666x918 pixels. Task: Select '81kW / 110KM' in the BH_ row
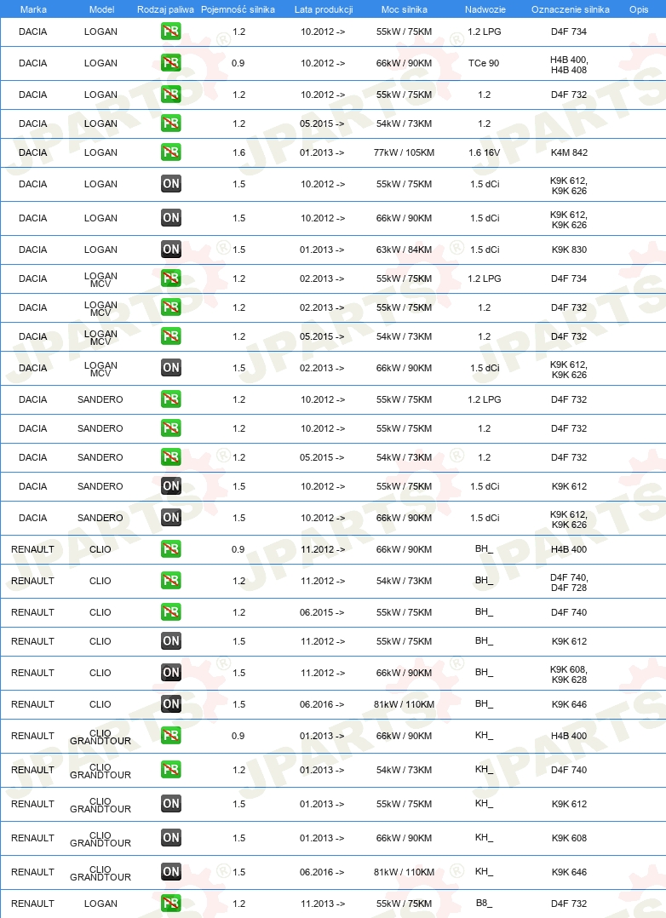[x=405, y=704]
